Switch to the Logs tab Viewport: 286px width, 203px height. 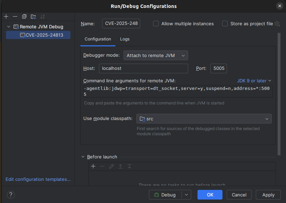(125, 39)
